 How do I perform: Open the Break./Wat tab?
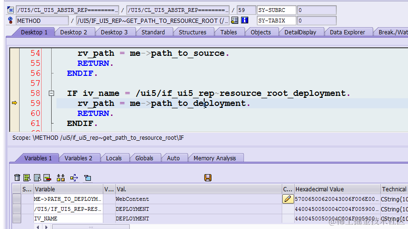[392, 32]
